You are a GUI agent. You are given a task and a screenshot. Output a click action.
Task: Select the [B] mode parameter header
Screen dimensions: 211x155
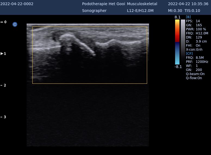pyautogui.click(x=188, y=17)
